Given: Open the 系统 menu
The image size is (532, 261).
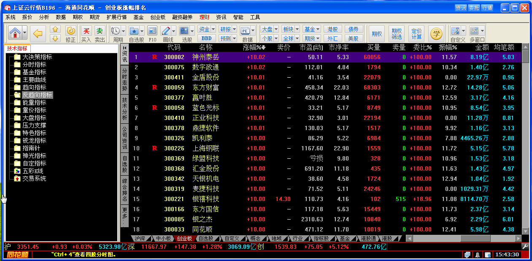Looking at the screenshot, I should point(11,17).
